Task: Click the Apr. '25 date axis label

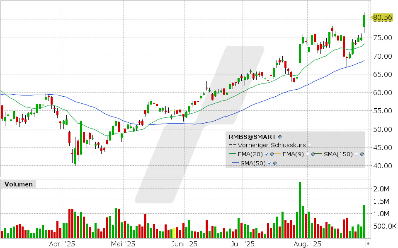Action: pyautogui.click(x=62, y=244)
